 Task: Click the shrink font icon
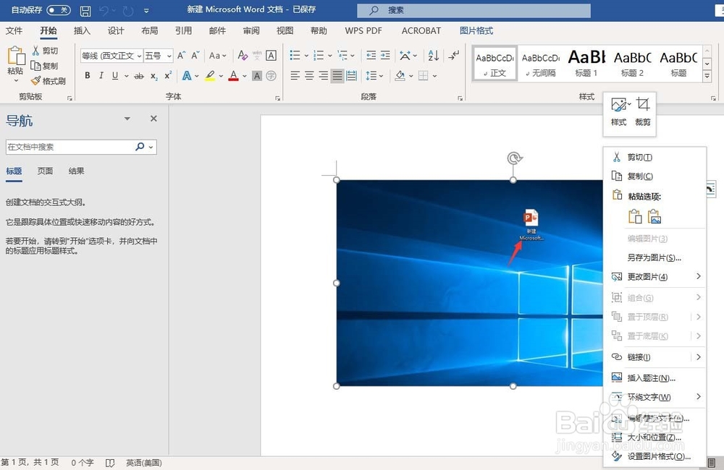pyautogui.click(x=195, y=56)
